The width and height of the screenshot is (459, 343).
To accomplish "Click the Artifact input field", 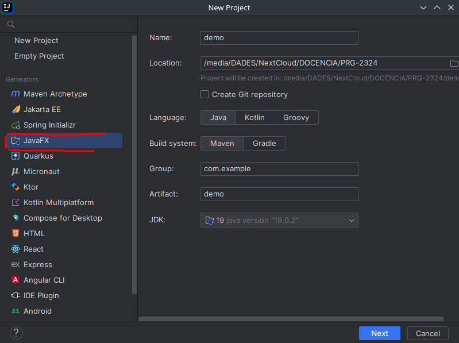I will coord(279,194).
